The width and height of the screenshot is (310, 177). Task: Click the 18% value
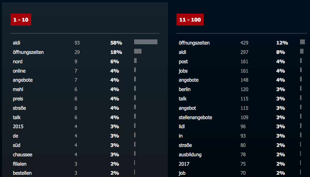pos(116,52)
